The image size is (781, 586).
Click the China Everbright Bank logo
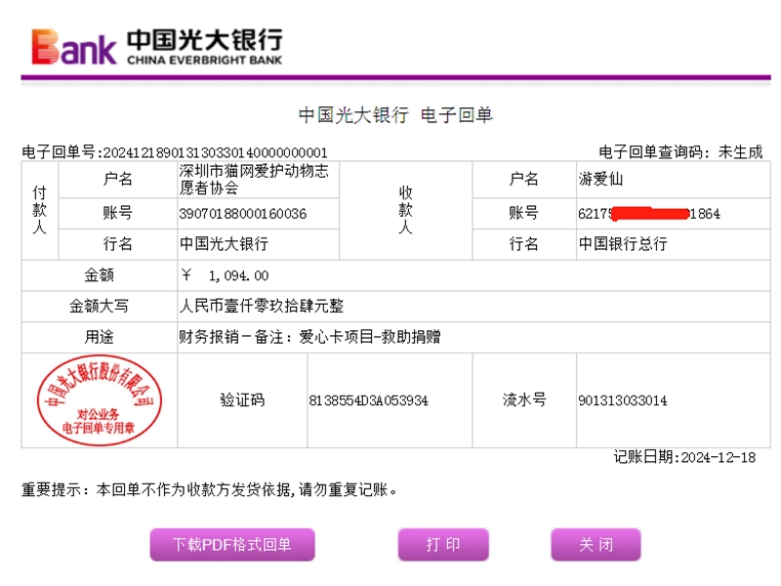(x=157, y=47)
